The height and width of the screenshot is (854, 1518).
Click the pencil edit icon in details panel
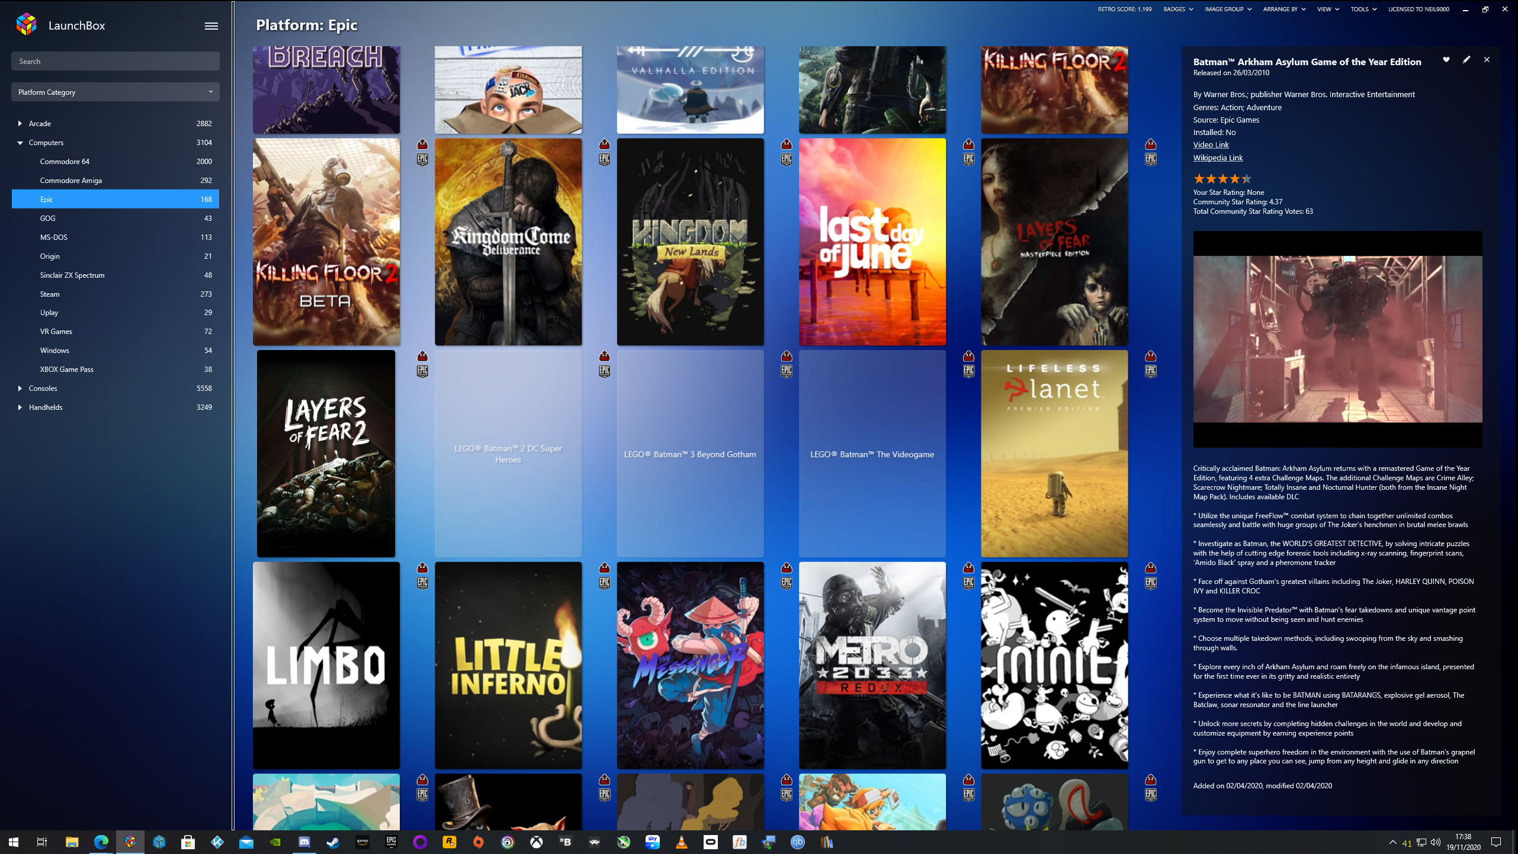[1466, 60]
